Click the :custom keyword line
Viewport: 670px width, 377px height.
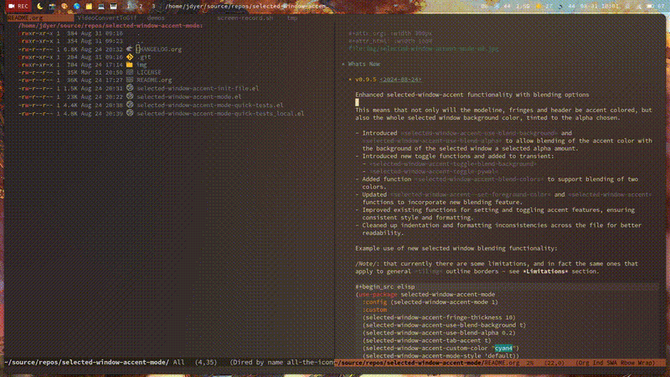(x=374, y=310)
